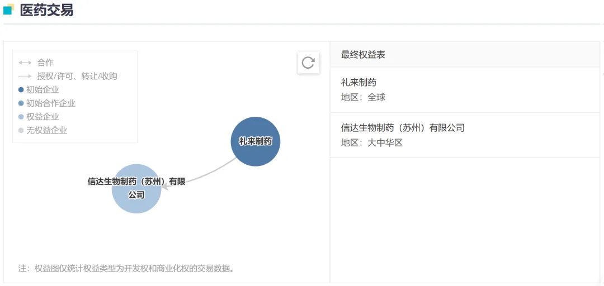Click the dark blue 初始企业 legend dot

click(21, 90)
